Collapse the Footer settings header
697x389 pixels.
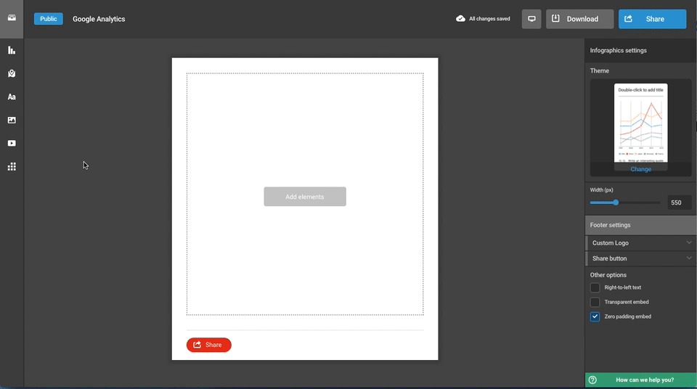[640, 225]
